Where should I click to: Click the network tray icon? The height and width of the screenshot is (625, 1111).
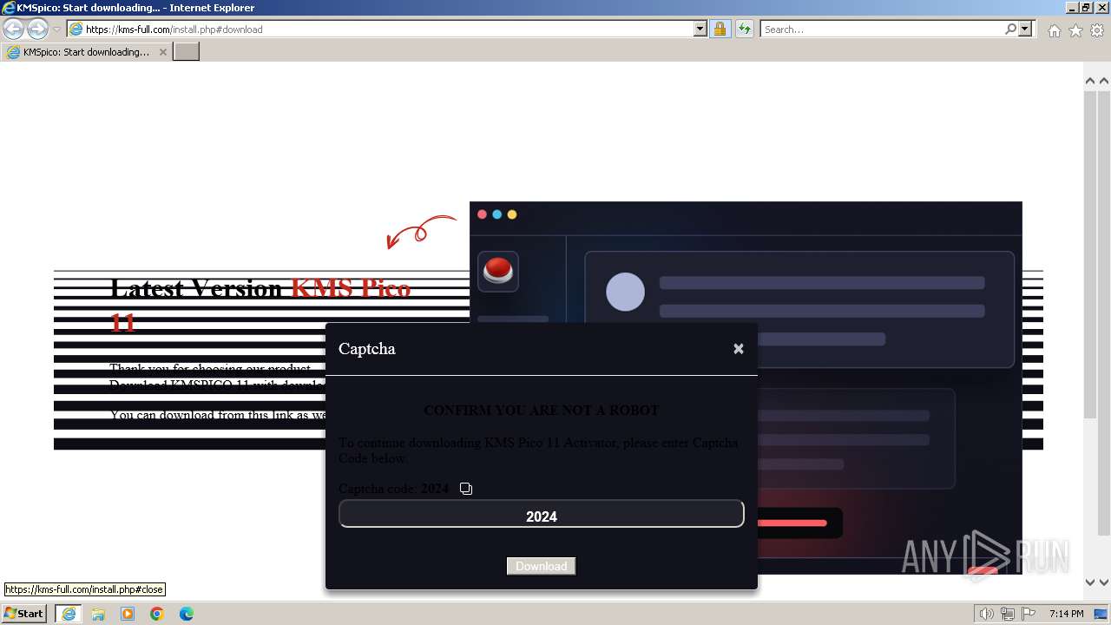point(1008,614)
